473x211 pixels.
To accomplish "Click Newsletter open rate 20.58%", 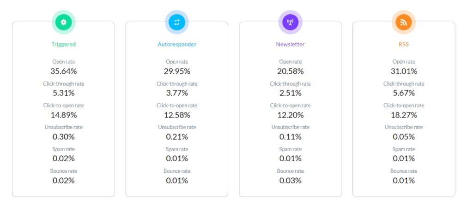I will point(290,71).
